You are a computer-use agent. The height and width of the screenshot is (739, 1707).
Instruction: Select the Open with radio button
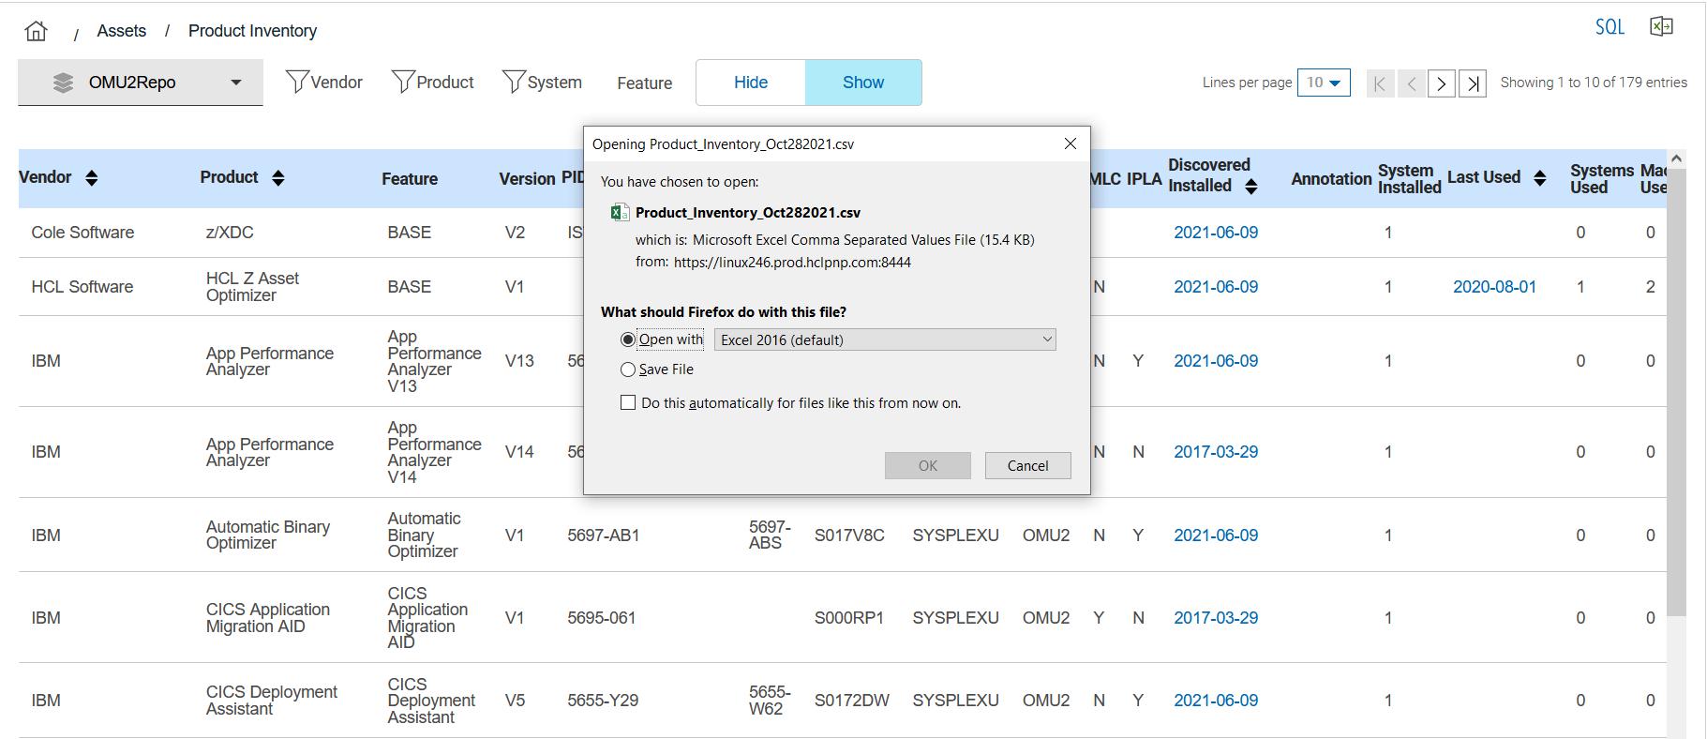(628, 339)
